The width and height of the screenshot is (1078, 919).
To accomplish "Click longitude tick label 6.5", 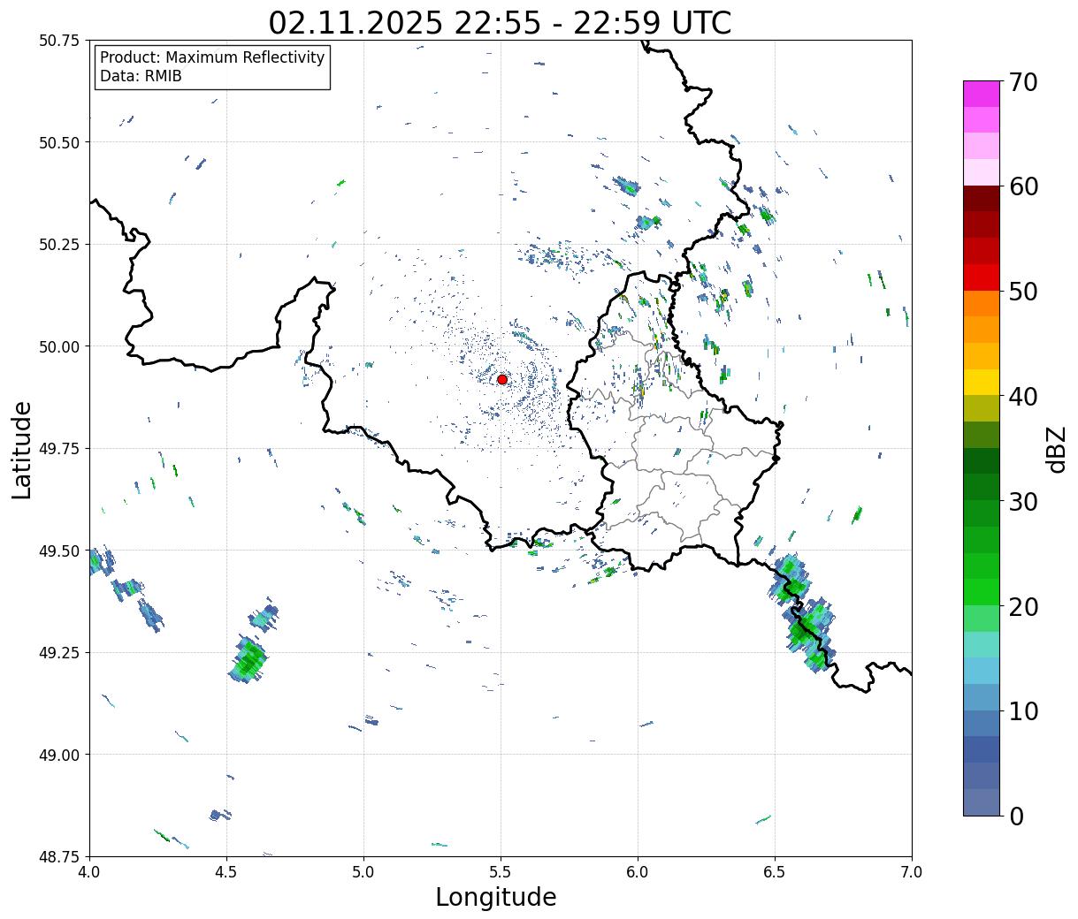I will point(775,872).
